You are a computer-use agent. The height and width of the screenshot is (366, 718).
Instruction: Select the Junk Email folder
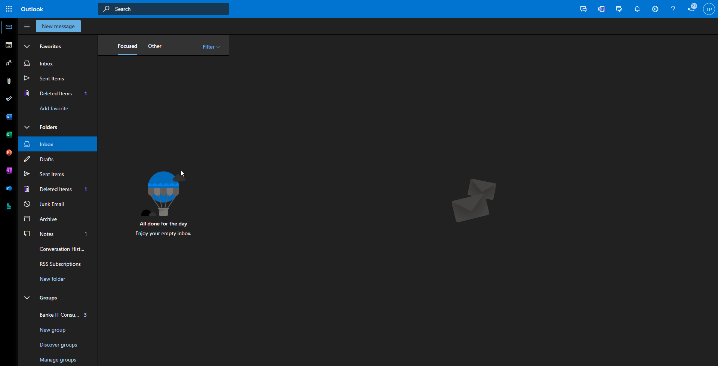click(x=52, y=204)
